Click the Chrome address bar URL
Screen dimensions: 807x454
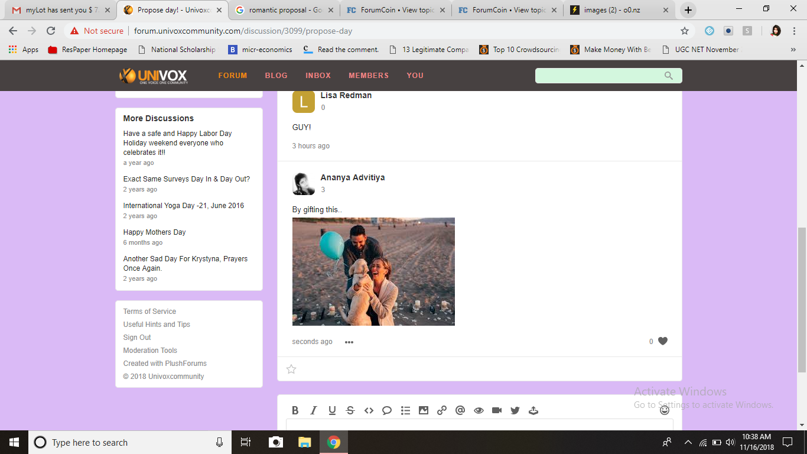(x=243, y=31)
